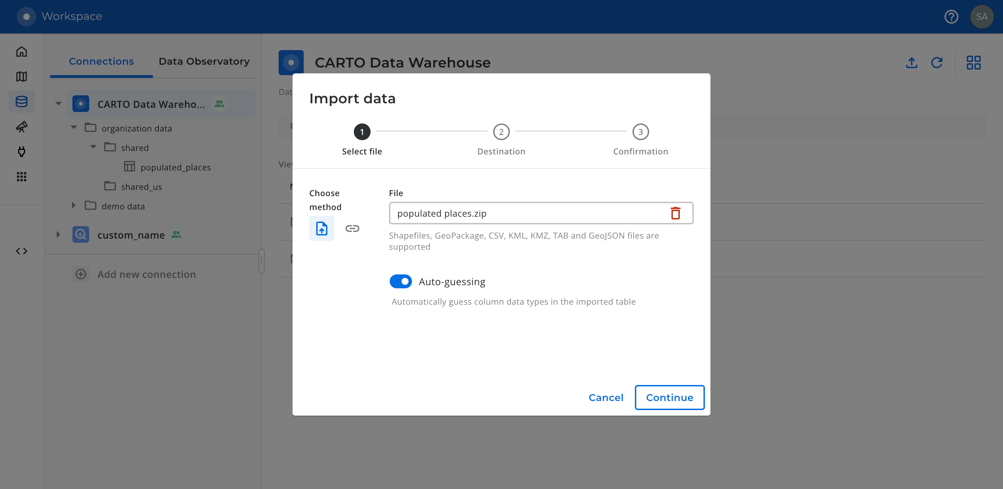1003x489 pixels.
Task: Click the Workspace title text
Action: 72,16
